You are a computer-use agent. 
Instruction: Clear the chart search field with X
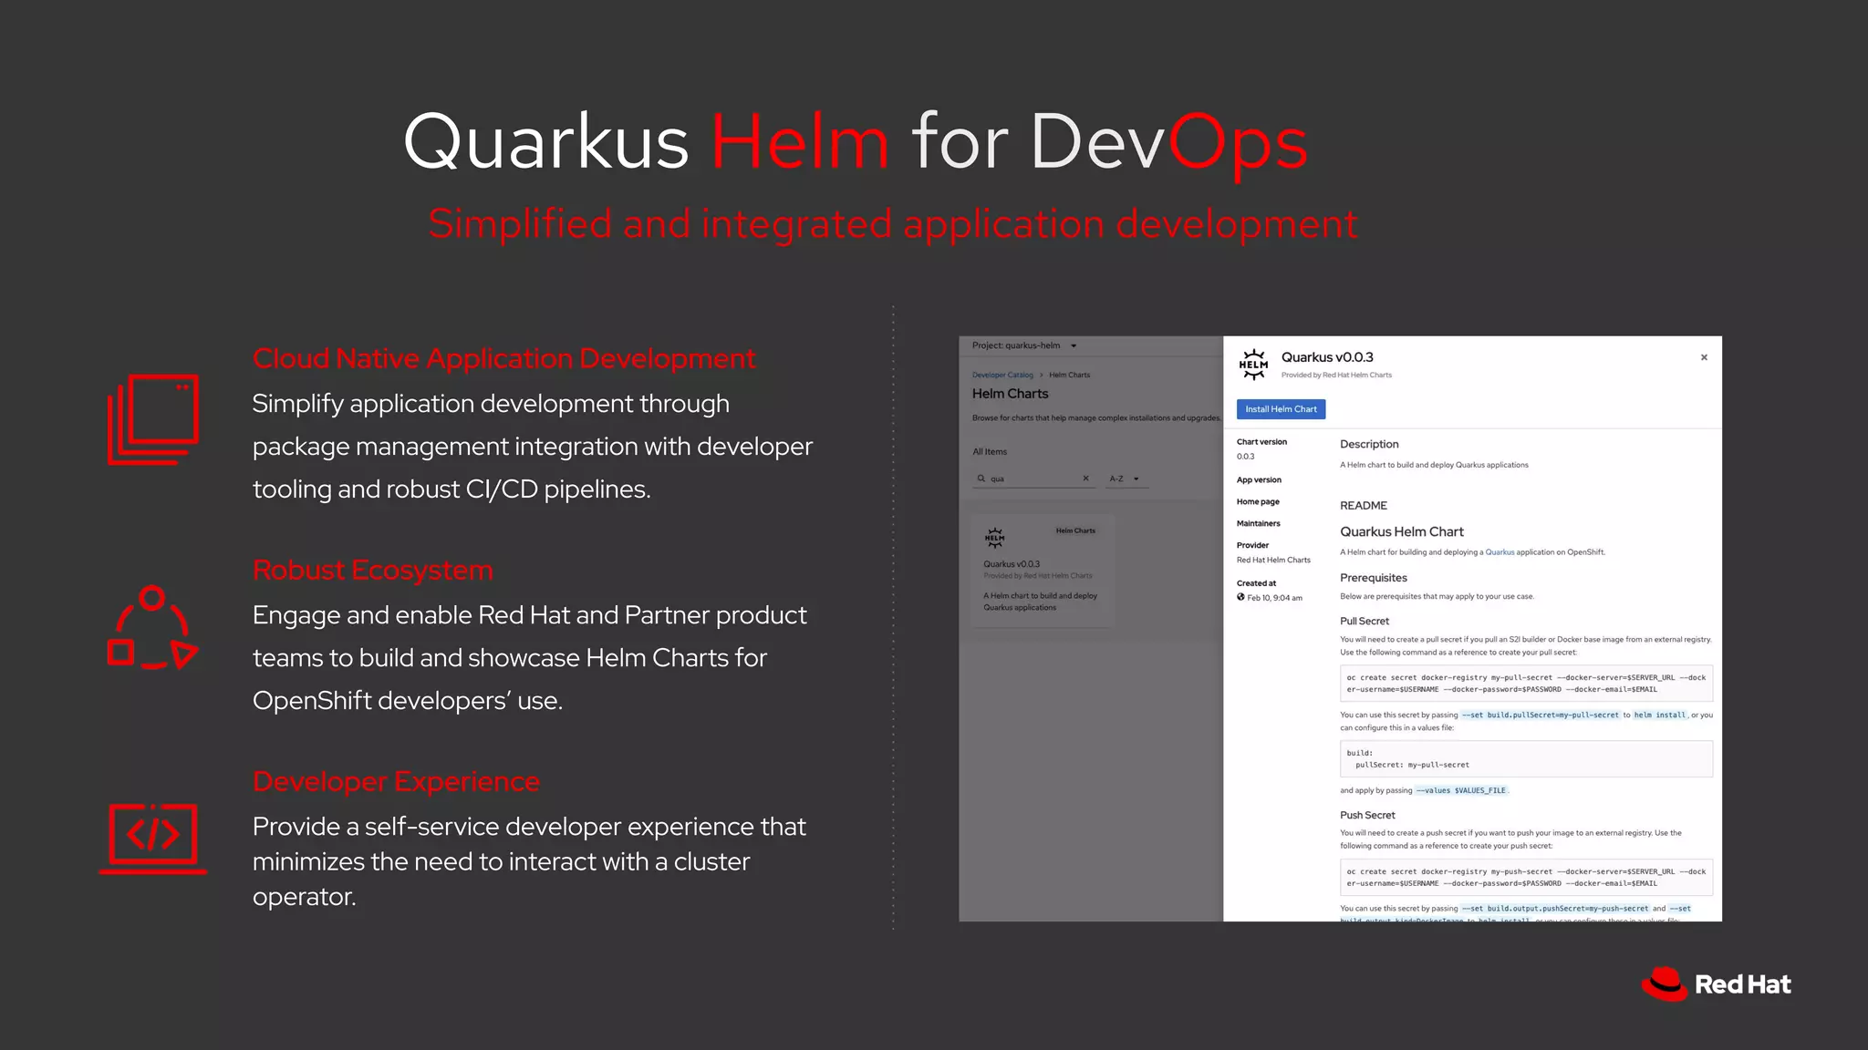click(1085, 478)
